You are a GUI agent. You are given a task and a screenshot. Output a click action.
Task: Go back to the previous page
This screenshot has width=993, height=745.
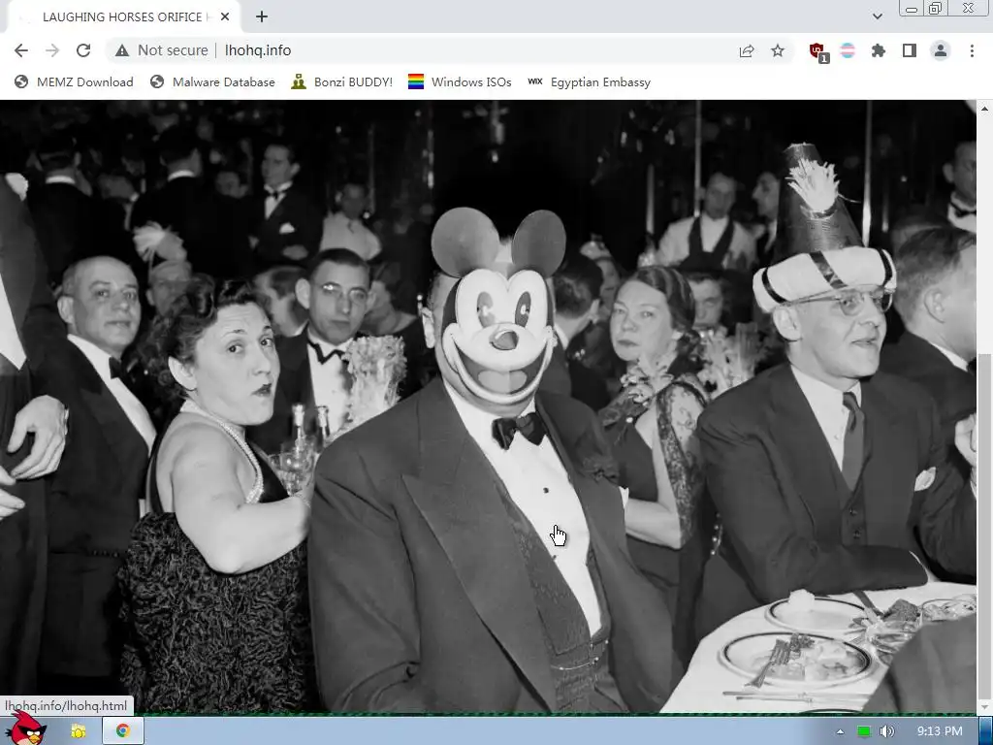pyautogui.click(x=21, y=50)
